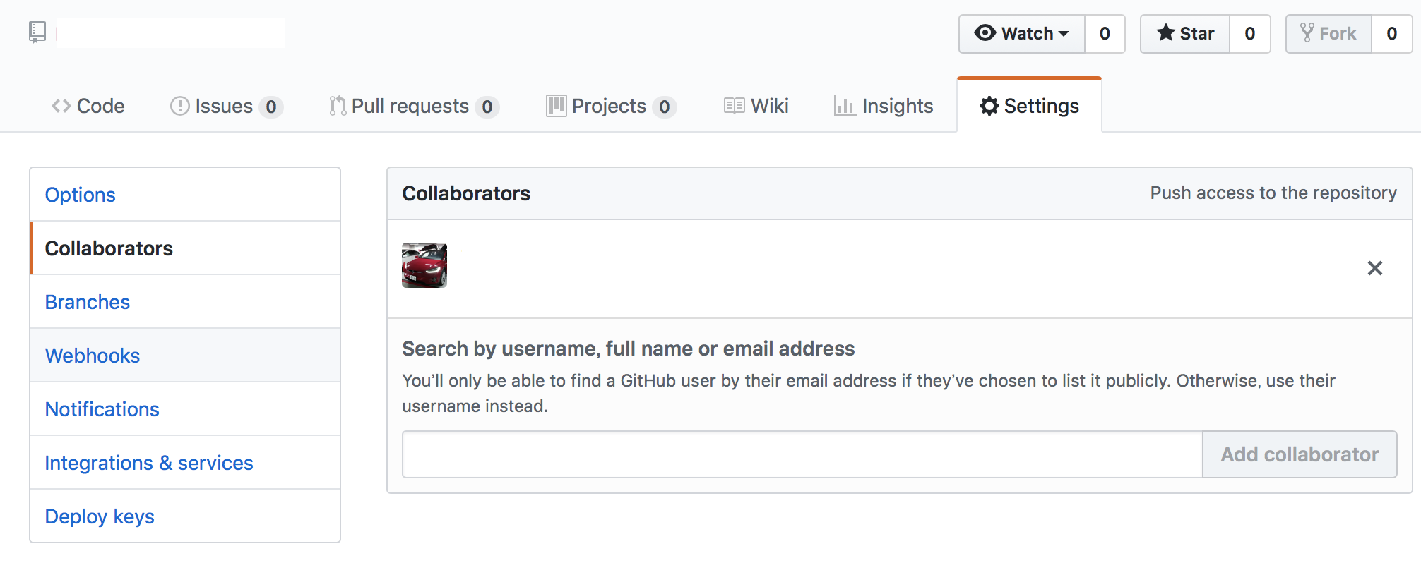1421x563 pixels.
Task: Open the Code tab
Action: [88, 106]
